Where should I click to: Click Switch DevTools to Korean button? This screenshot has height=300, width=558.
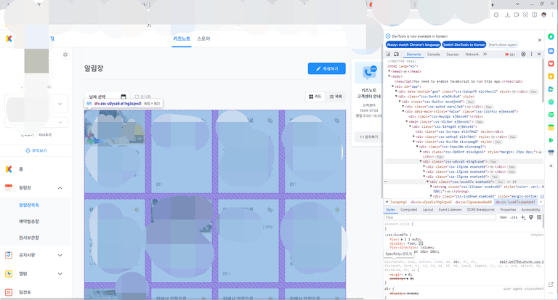click(464, 45)
